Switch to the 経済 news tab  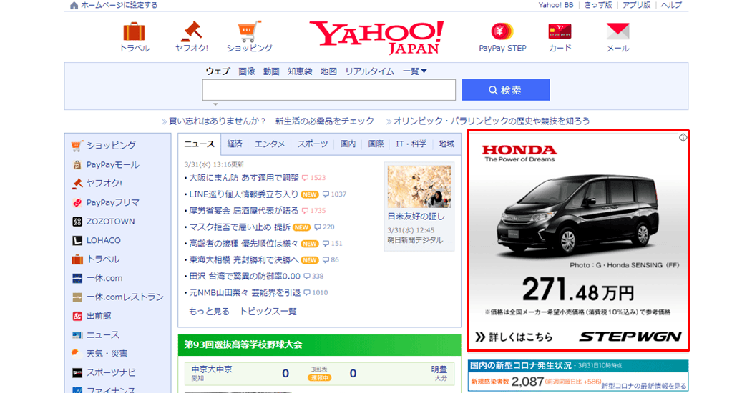pos(235,144)
